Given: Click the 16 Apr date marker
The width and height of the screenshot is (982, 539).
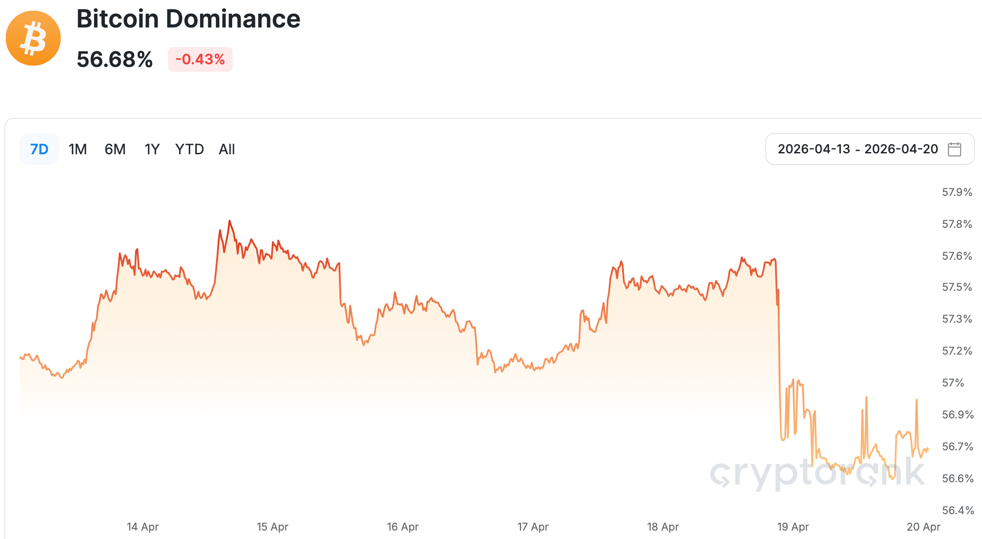Looking at the screenshot, I should (x=403, y=527).
